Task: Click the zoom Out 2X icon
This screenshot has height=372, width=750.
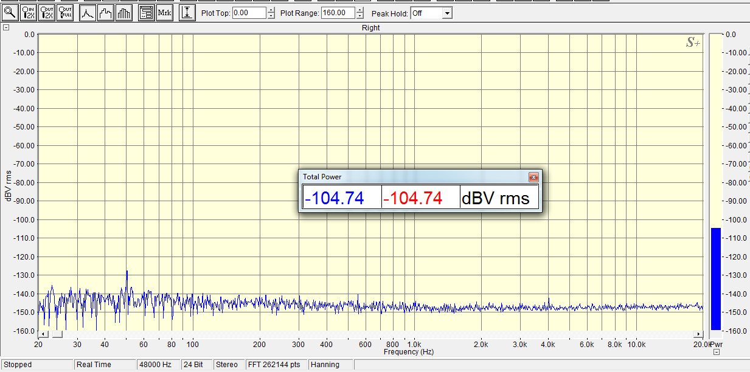Action: point(47,13)
